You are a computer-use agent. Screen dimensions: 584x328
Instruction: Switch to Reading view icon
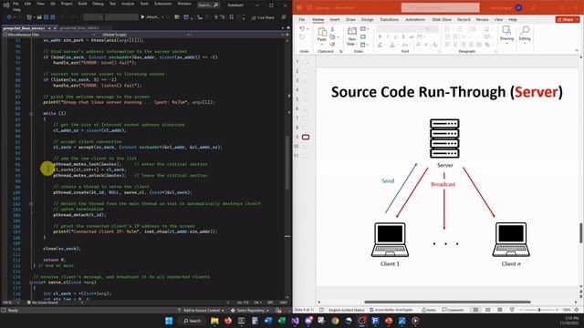click(500, 310)
